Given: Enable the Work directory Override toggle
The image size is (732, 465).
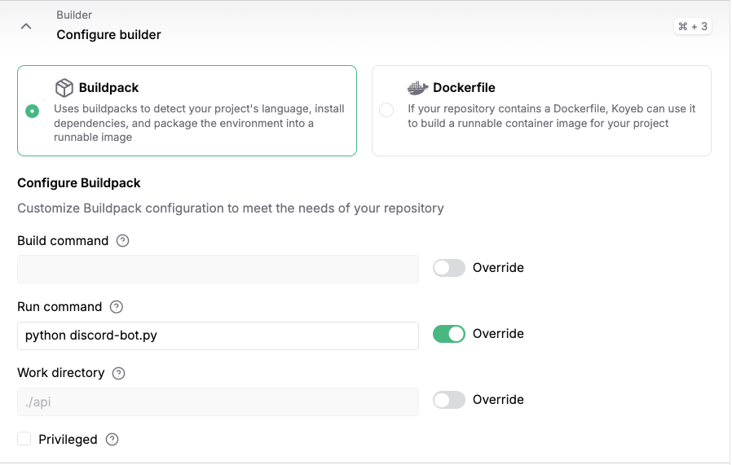Looking at the screenshot, I should (x=448, y=400).
